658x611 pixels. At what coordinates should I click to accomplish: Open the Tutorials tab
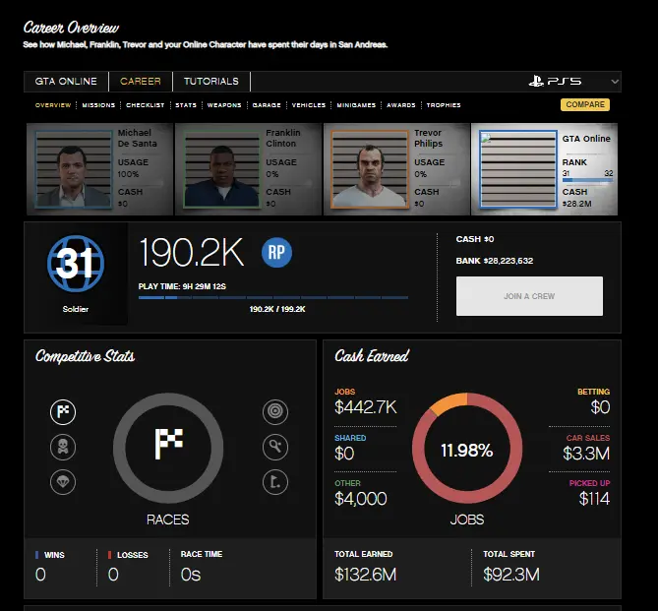(210, 82)
